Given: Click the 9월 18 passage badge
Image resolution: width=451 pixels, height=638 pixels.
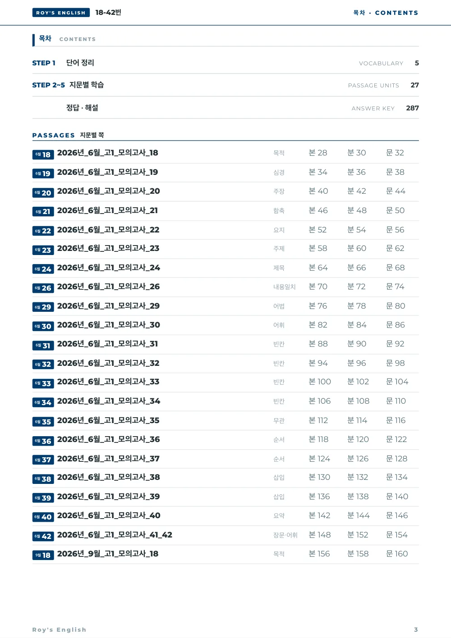Looking at the screenshot, I should point(43,555).
